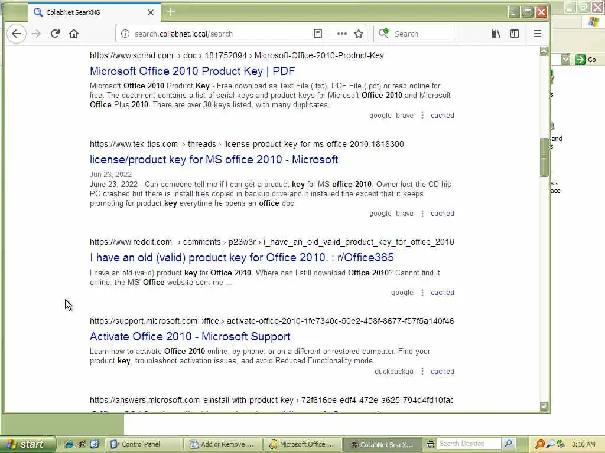Switch to Microsoft Office taskbar button

coord(302,444)
